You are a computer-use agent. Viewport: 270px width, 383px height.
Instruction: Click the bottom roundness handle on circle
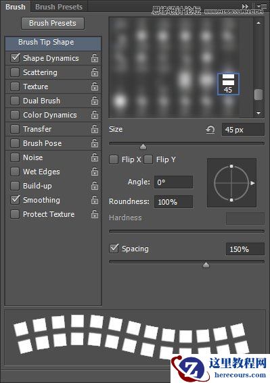[x=231, y=200]
